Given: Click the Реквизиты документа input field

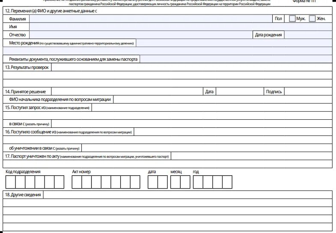Looking at the screenshot, I should coord(236,59).
